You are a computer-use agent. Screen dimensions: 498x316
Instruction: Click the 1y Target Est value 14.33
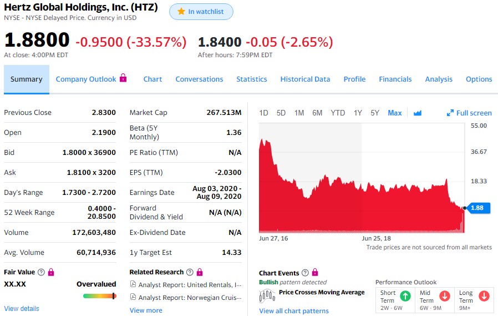coord(232,253)
